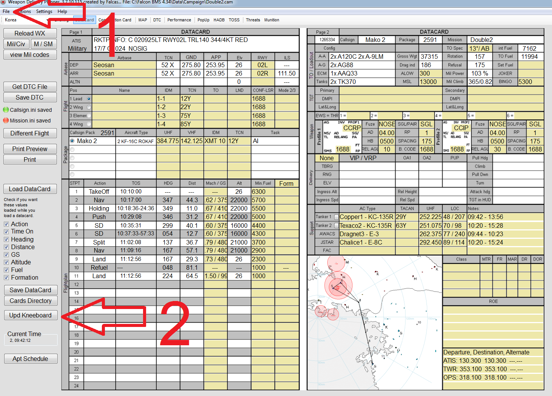Click view Mil codes button
This screenshot has width=552, height=396.
[30, 55]
